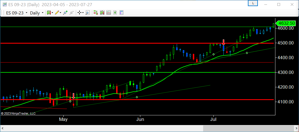The image size is (299, 132).
Task: Select the red horizontal line at 4500.00
Action: click(137, 43)
